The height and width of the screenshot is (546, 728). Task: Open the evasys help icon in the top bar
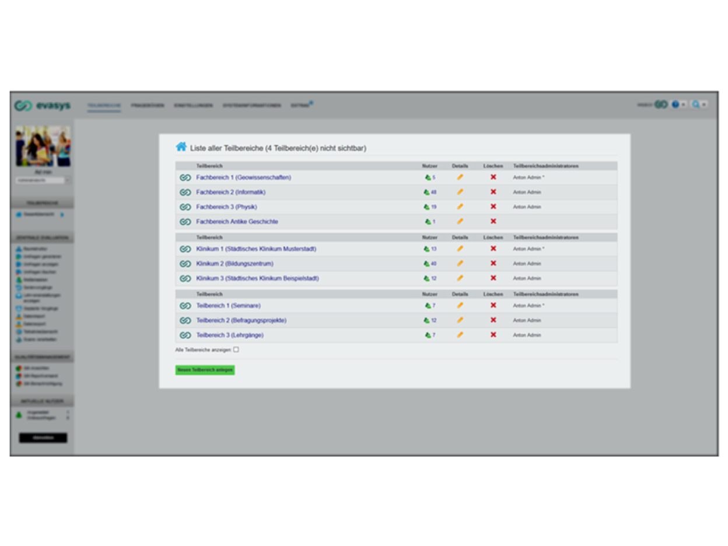coord(675,104)
